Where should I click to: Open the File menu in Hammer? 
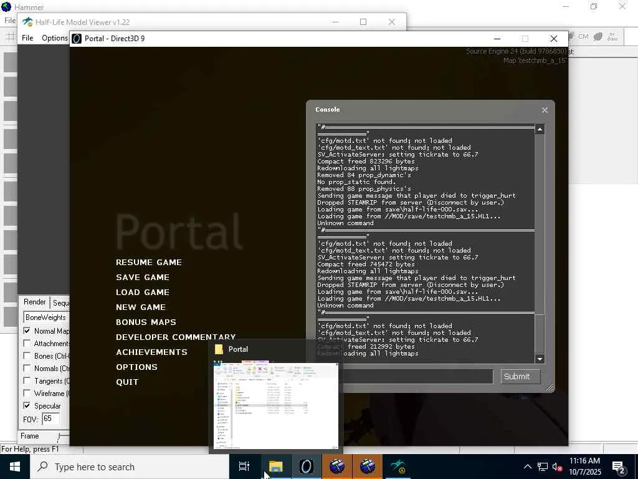10,21
